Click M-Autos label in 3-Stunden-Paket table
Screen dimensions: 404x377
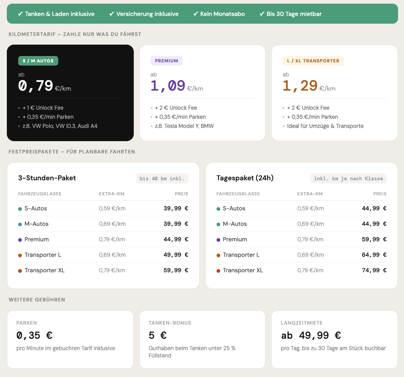[x=36, y=224]
